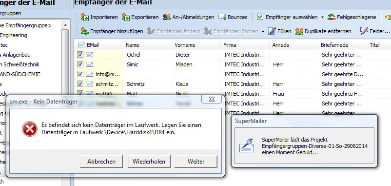Open Empfänger löschen dropdown arrow
This screenshot has height=186, width=391.
pos(263,31)
